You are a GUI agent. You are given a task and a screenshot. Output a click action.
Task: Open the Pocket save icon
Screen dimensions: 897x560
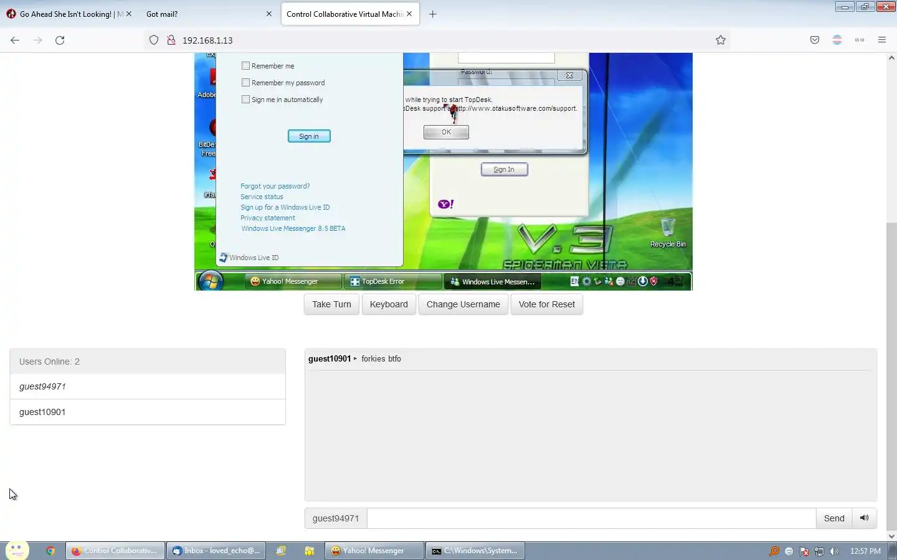click(815, 40)
